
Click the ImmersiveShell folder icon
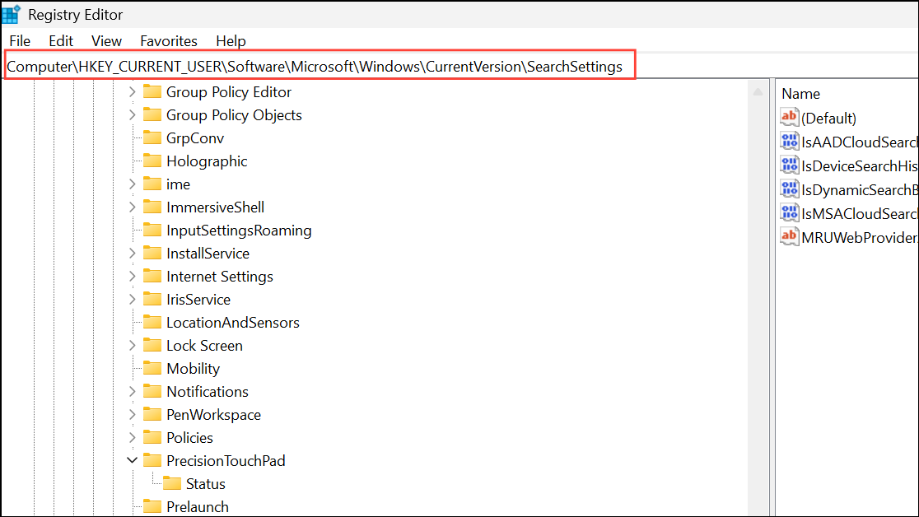[x=152, y=207]
